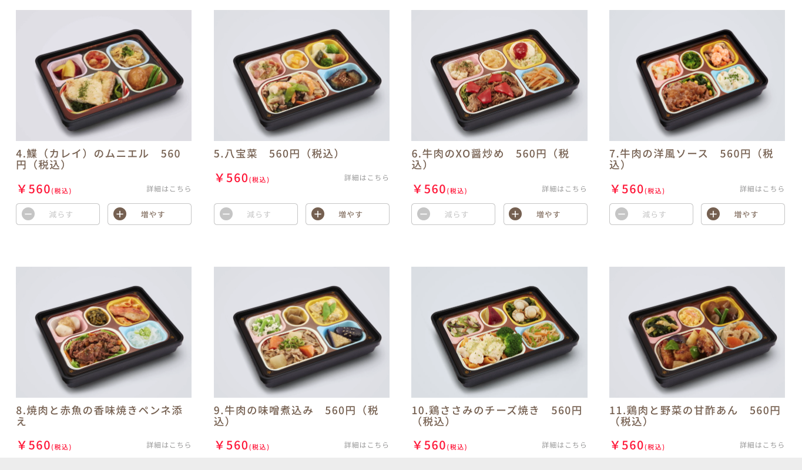The height and width of the screenshot is (470, 802).
Task: Click plus icon for 八宝菜 bento
Action: point(318,214)
